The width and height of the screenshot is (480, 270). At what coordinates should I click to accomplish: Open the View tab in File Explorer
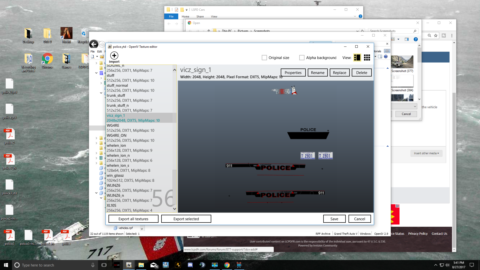tap(214, 16)
